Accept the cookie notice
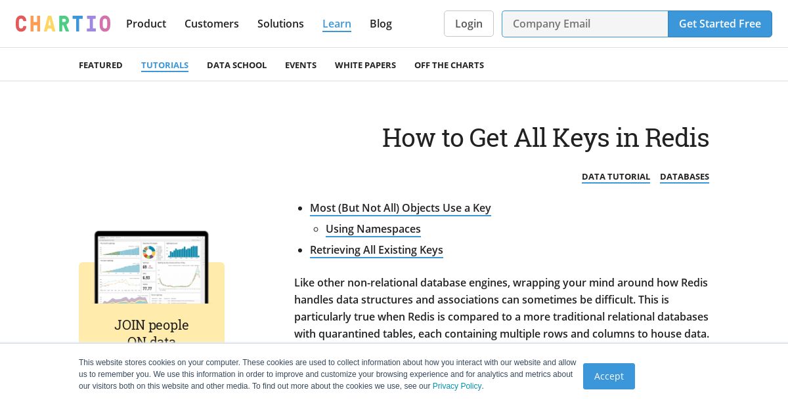 [x=609, y=376]
